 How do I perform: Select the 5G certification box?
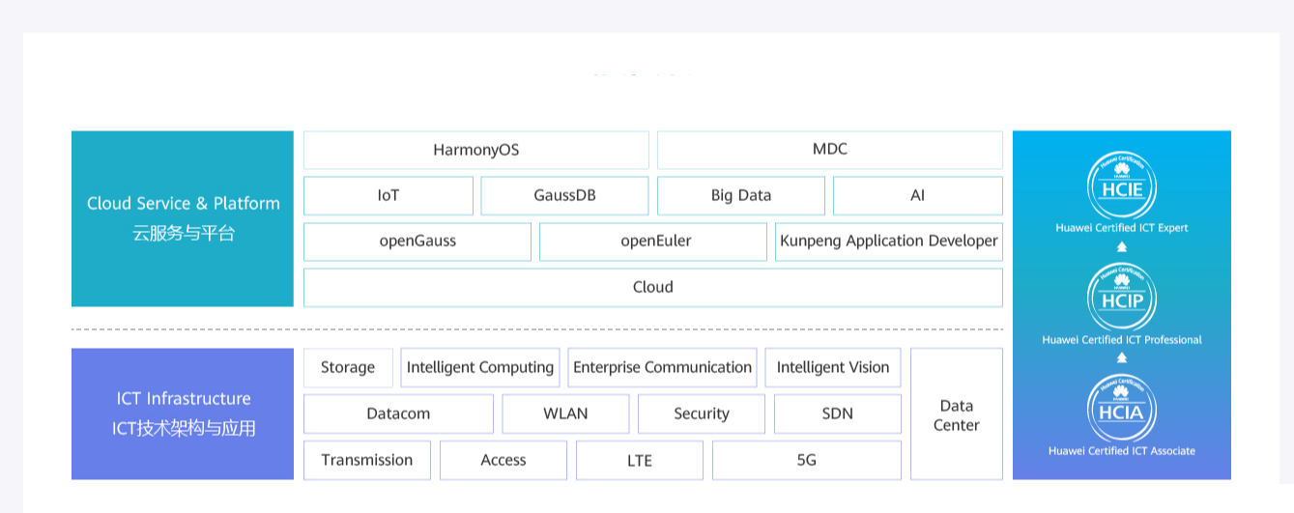tap(806, 460)
